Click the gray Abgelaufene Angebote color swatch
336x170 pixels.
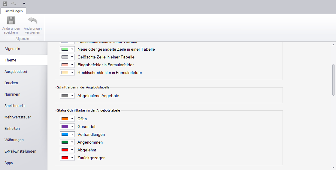point(65,96)
